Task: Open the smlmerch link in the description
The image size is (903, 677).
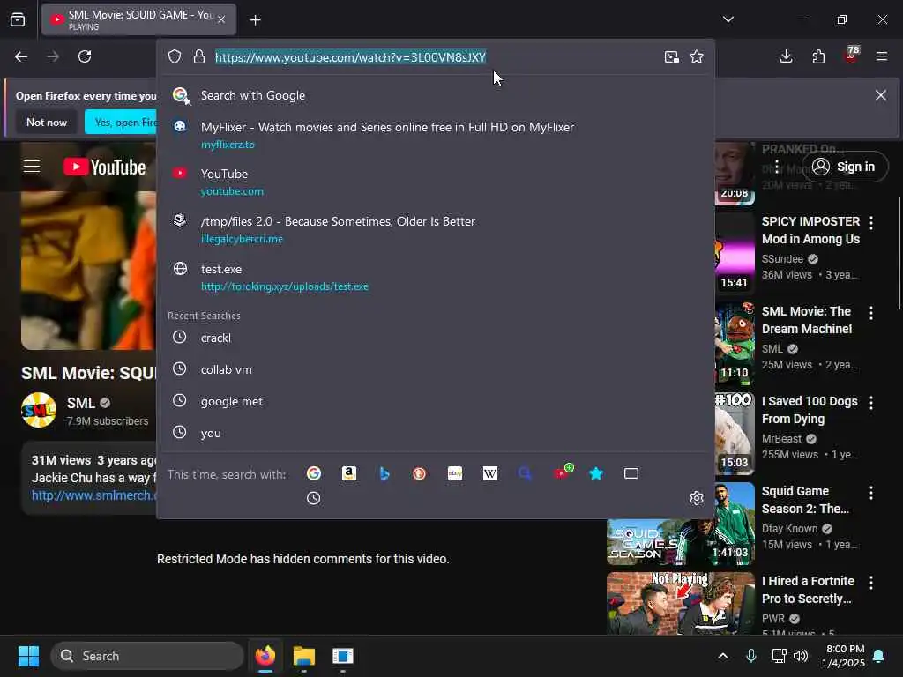Action: coord(93,495)
